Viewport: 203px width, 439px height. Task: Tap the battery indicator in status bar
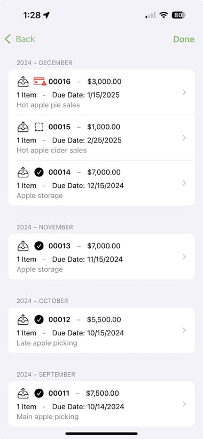[178, 15]
